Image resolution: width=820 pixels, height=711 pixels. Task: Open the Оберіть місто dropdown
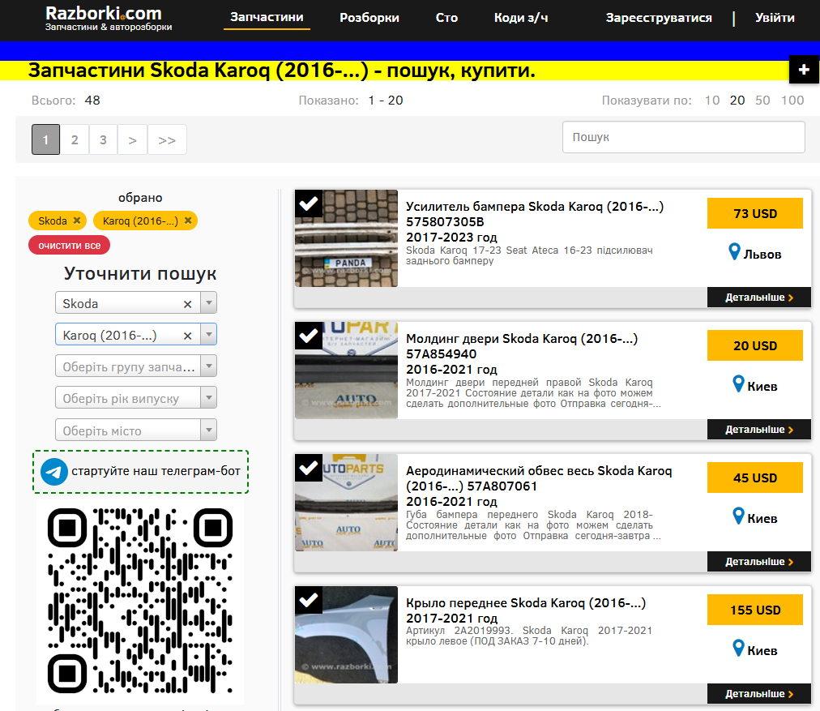click(x=136, y=430)
